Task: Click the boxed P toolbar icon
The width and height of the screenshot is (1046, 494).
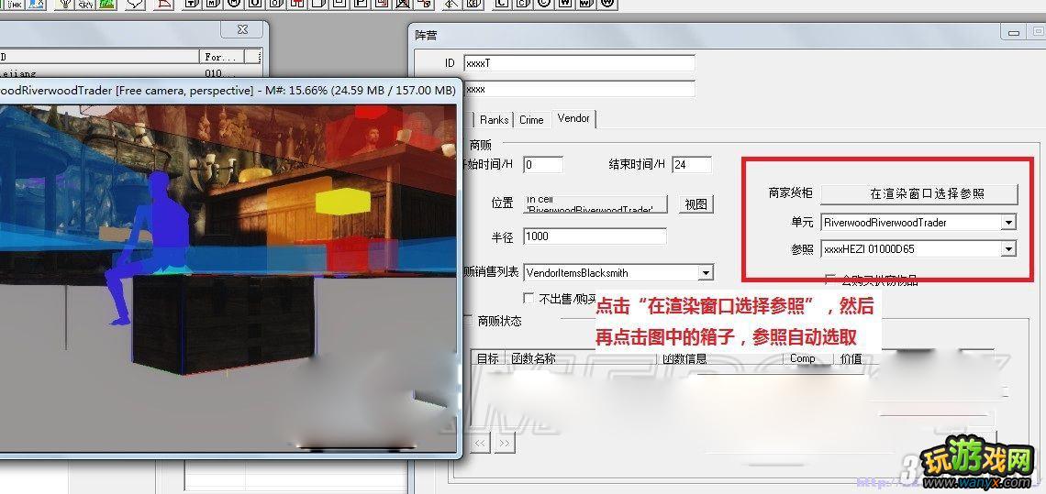Action: [x=362, y=4]
